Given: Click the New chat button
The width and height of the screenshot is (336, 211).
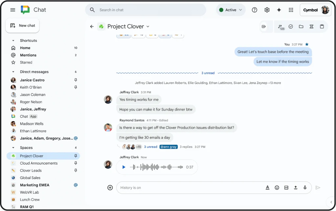Looking at the screenshot, I should tap(22, 25).
